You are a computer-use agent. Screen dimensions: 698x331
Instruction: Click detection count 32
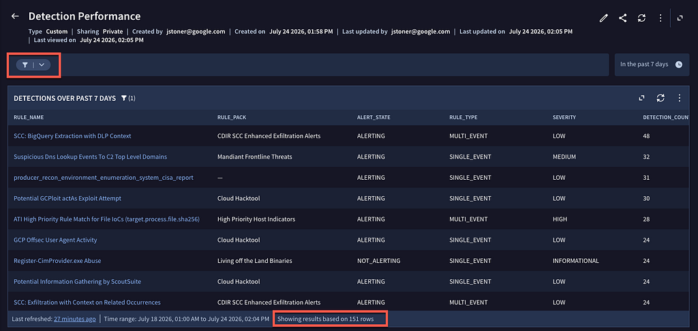(646, 157)
